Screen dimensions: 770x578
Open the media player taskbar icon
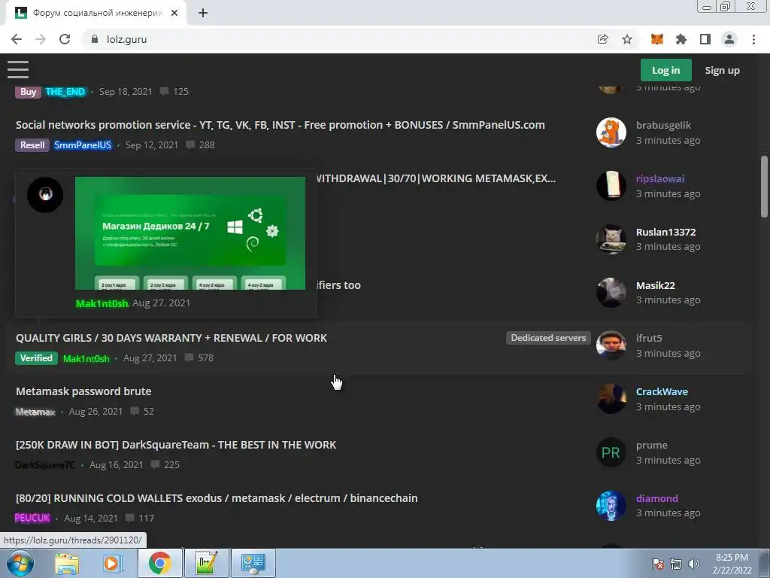click(112, 563)
